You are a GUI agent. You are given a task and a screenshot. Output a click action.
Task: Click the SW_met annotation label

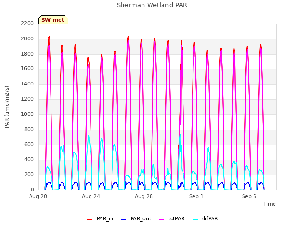click(x=53, y=20)
